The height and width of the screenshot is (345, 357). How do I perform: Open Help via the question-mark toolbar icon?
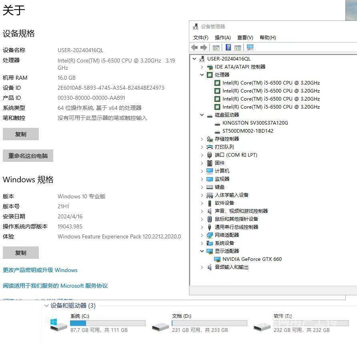click(228, 47)
